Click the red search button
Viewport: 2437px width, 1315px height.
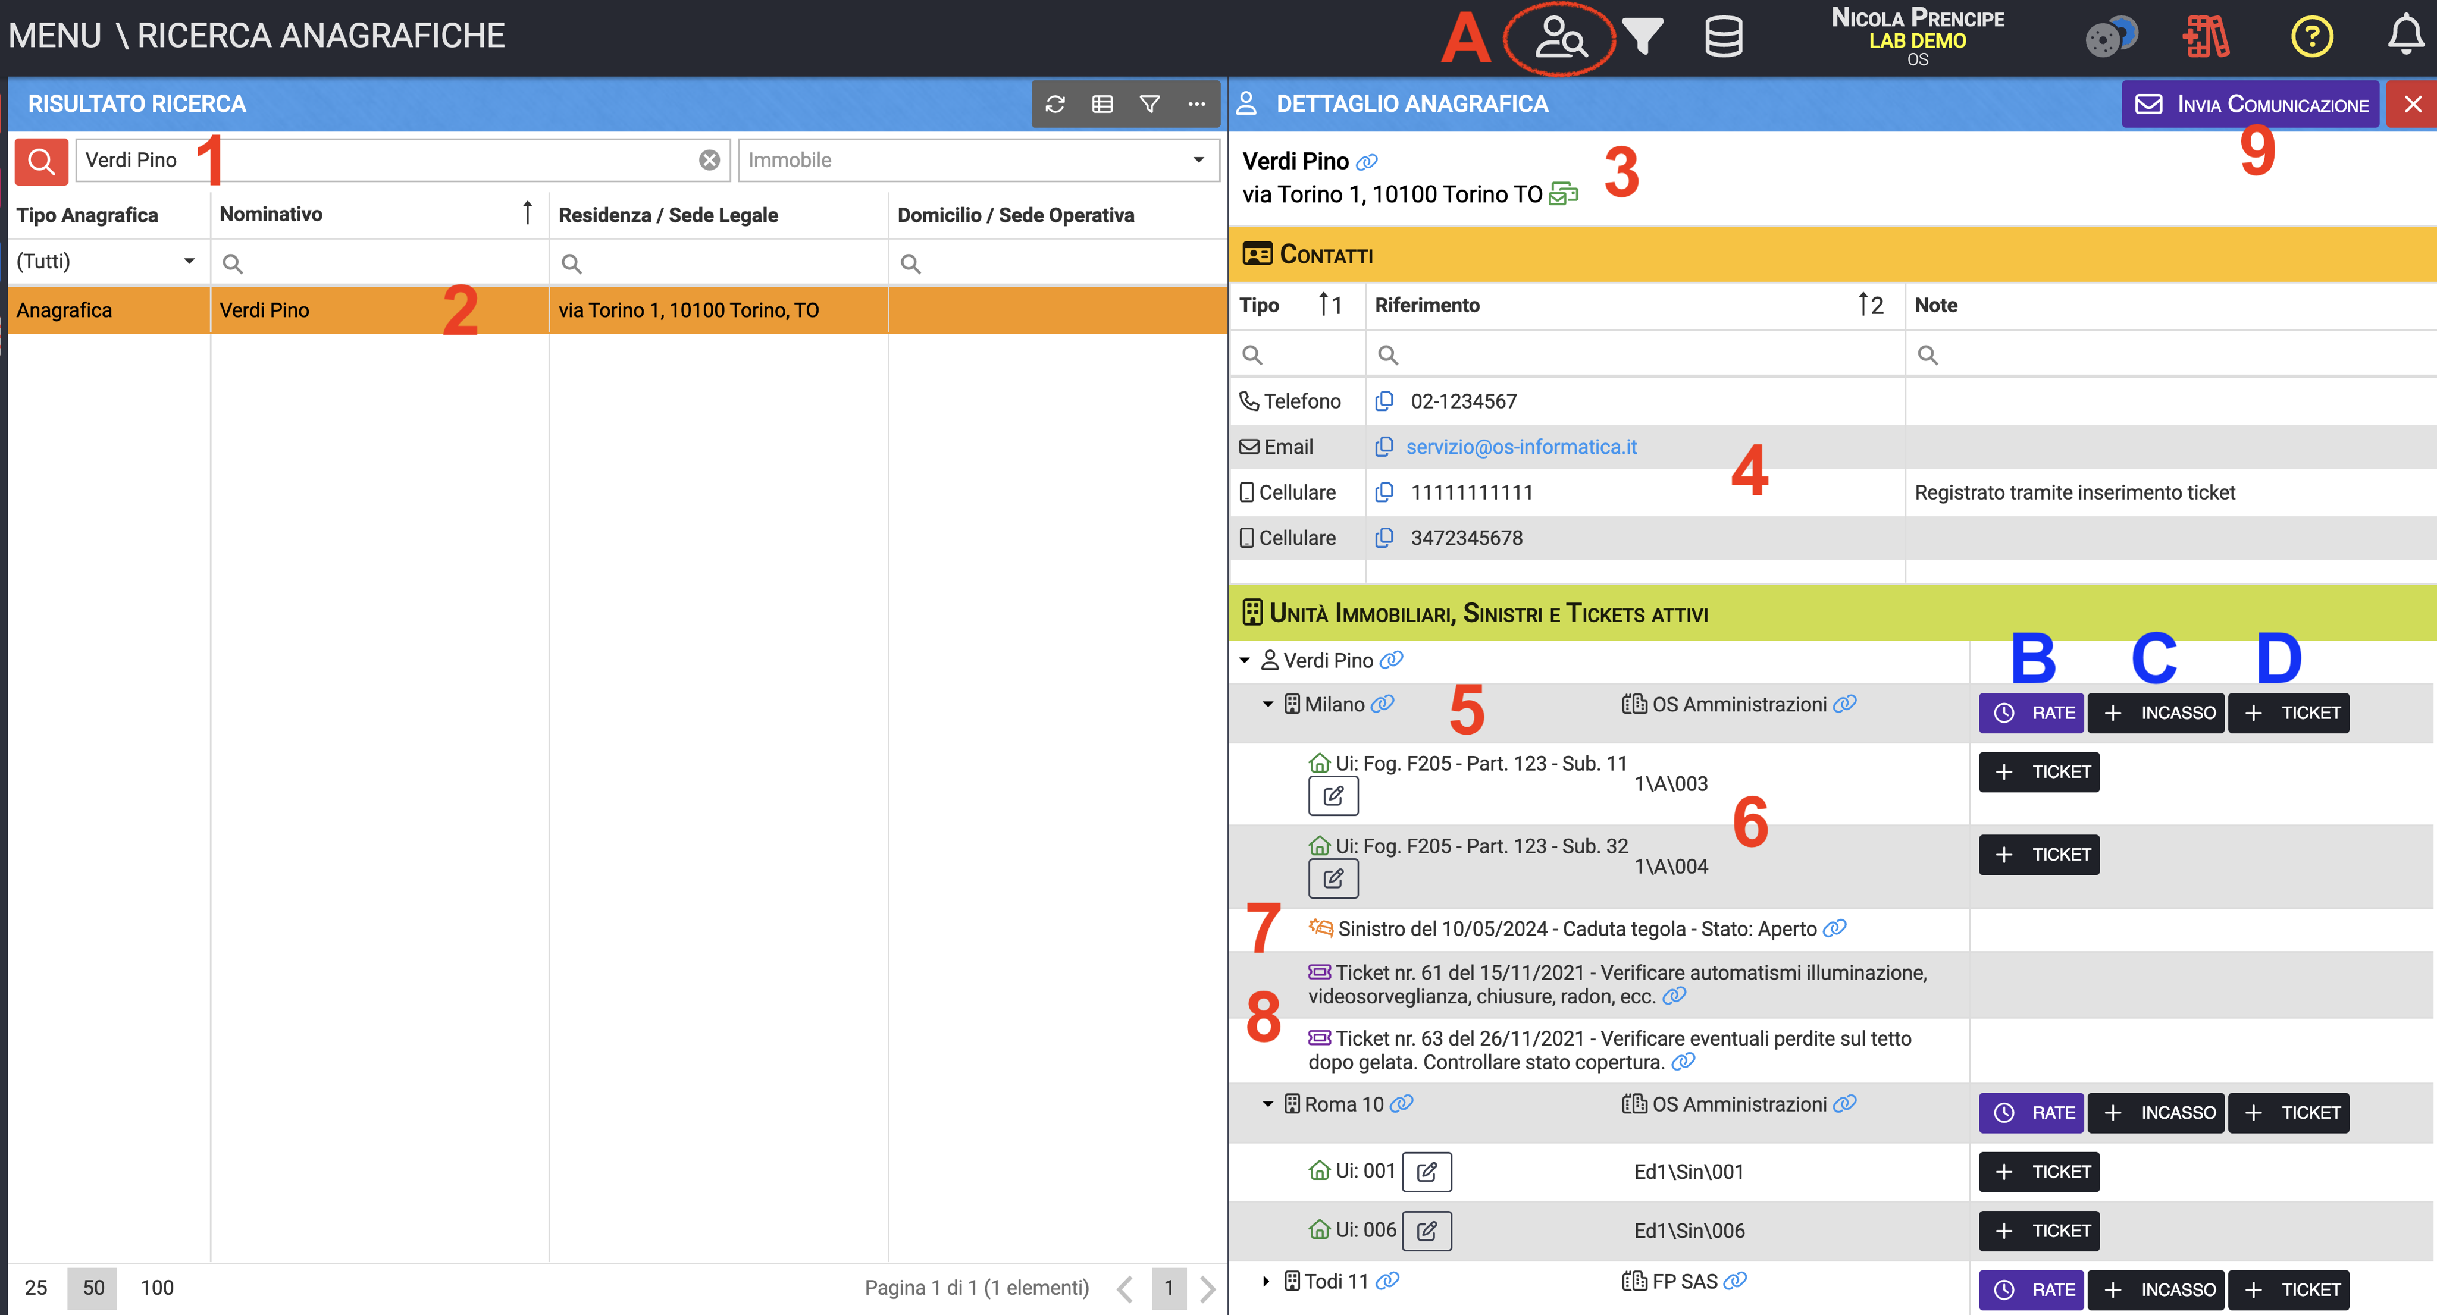point(42,161)
